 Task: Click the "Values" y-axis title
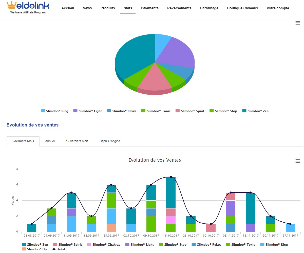point(13,200)
